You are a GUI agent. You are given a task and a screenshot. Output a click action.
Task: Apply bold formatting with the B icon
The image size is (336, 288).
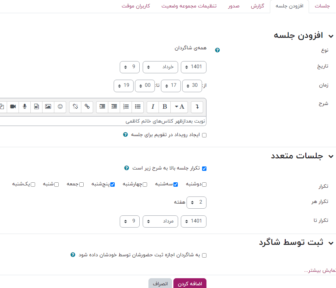pos(164,107)
